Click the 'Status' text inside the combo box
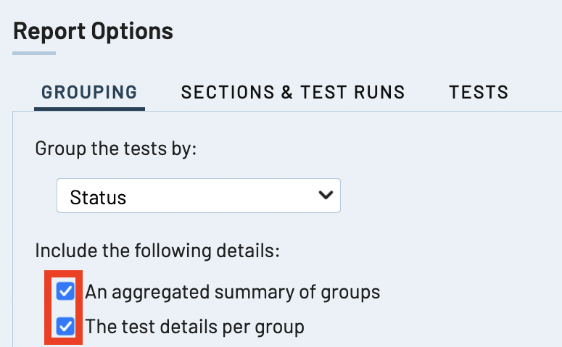 click(98, 197)
